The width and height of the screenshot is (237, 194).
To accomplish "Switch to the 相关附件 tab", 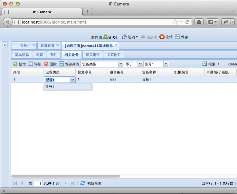I will point(92,55).
